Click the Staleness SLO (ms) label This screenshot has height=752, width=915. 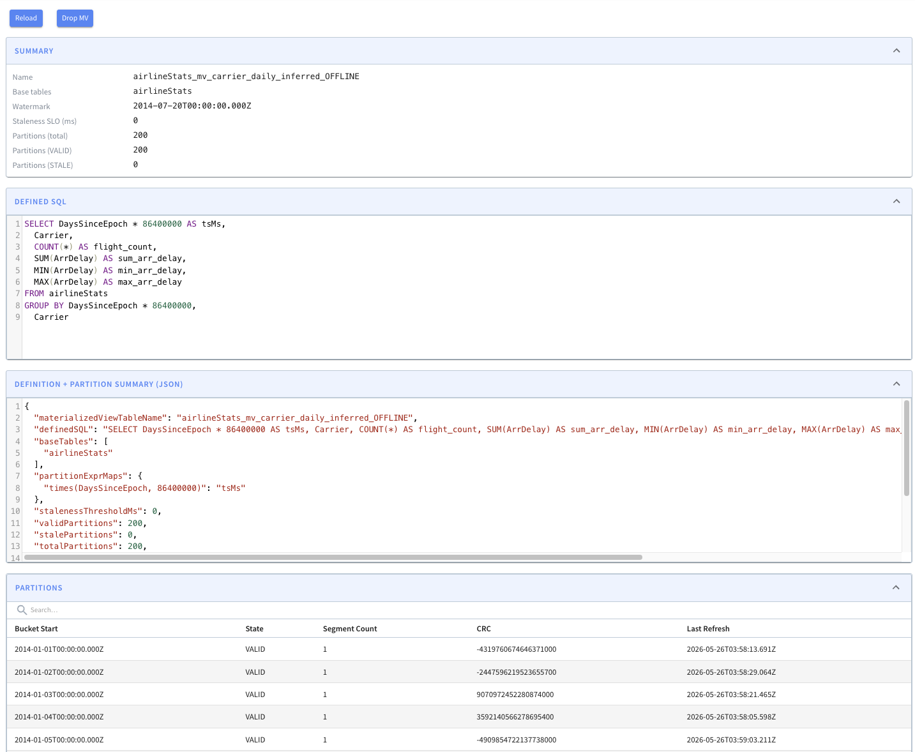tap(45, 121)
